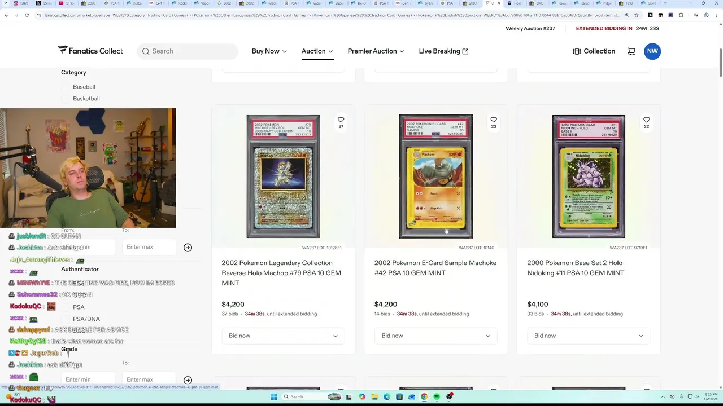723x406 pixels.
Task: Open Microsoft Store from the taskbar
Action: pos(399,397)
